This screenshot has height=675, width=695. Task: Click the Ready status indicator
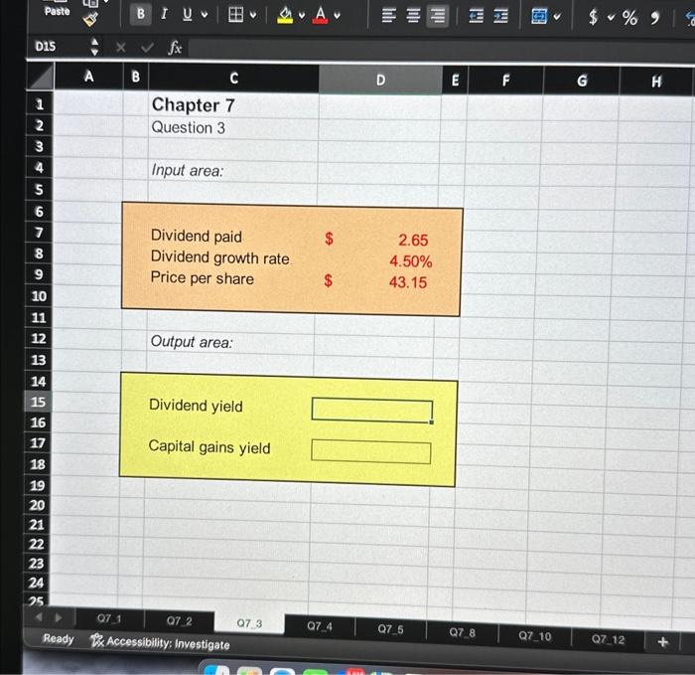pos(58,638)
